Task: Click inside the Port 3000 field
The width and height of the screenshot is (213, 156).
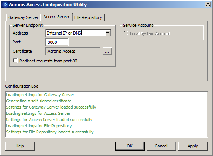Action: pyautogui.click(x=57, y=42)
